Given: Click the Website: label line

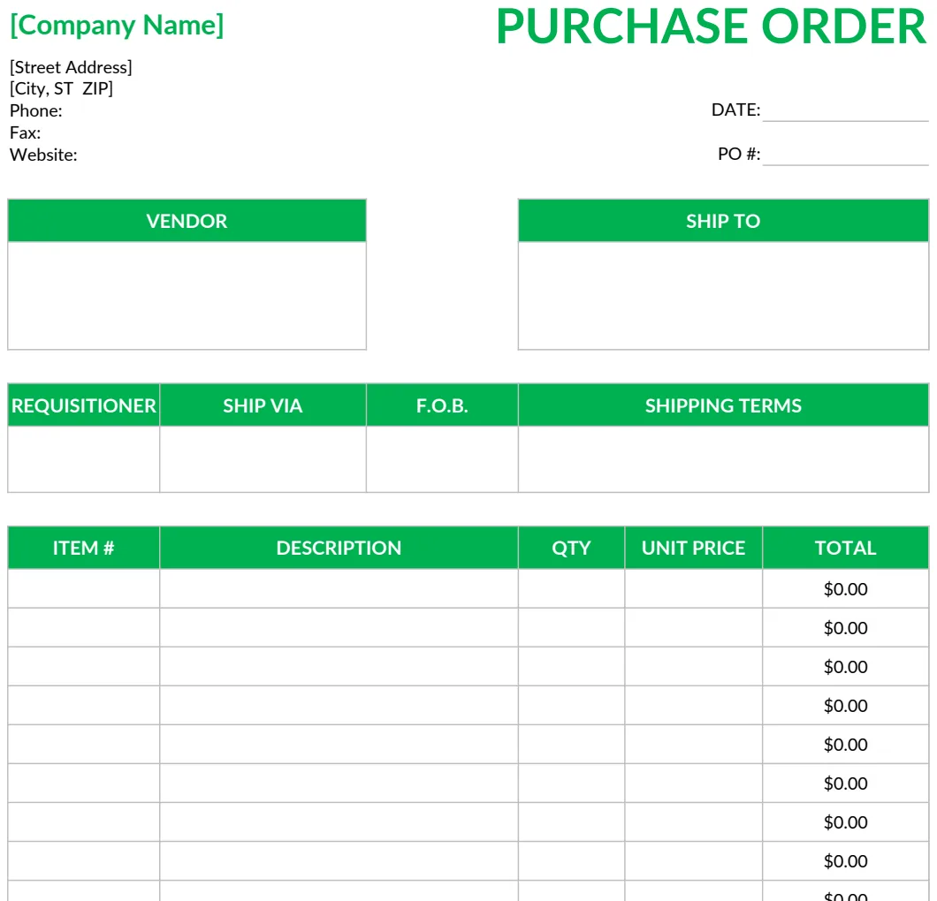Looking at the screenshot, I should [x=43, y=155].
